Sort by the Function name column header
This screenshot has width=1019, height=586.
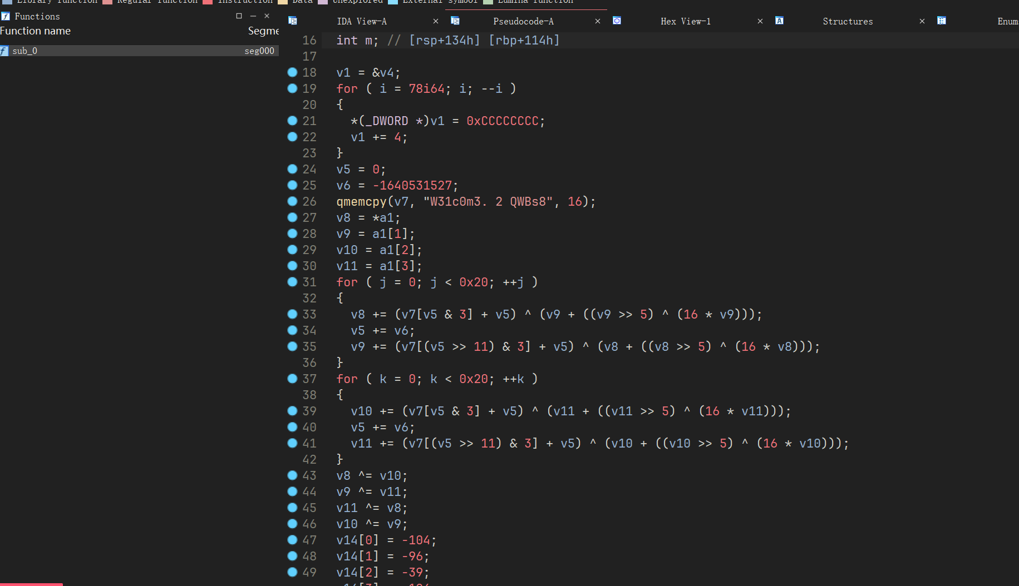point(36,31)
